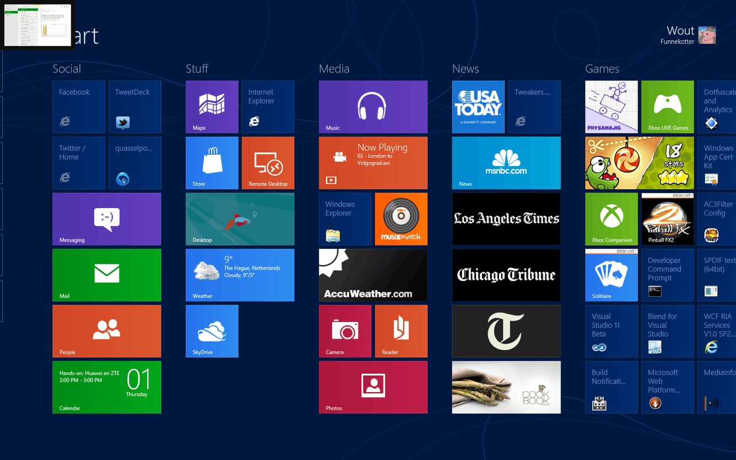Launch the Pinball FX2 tile
The width and height of the screenshot is (736, 460).
click(x=668, y=219)
